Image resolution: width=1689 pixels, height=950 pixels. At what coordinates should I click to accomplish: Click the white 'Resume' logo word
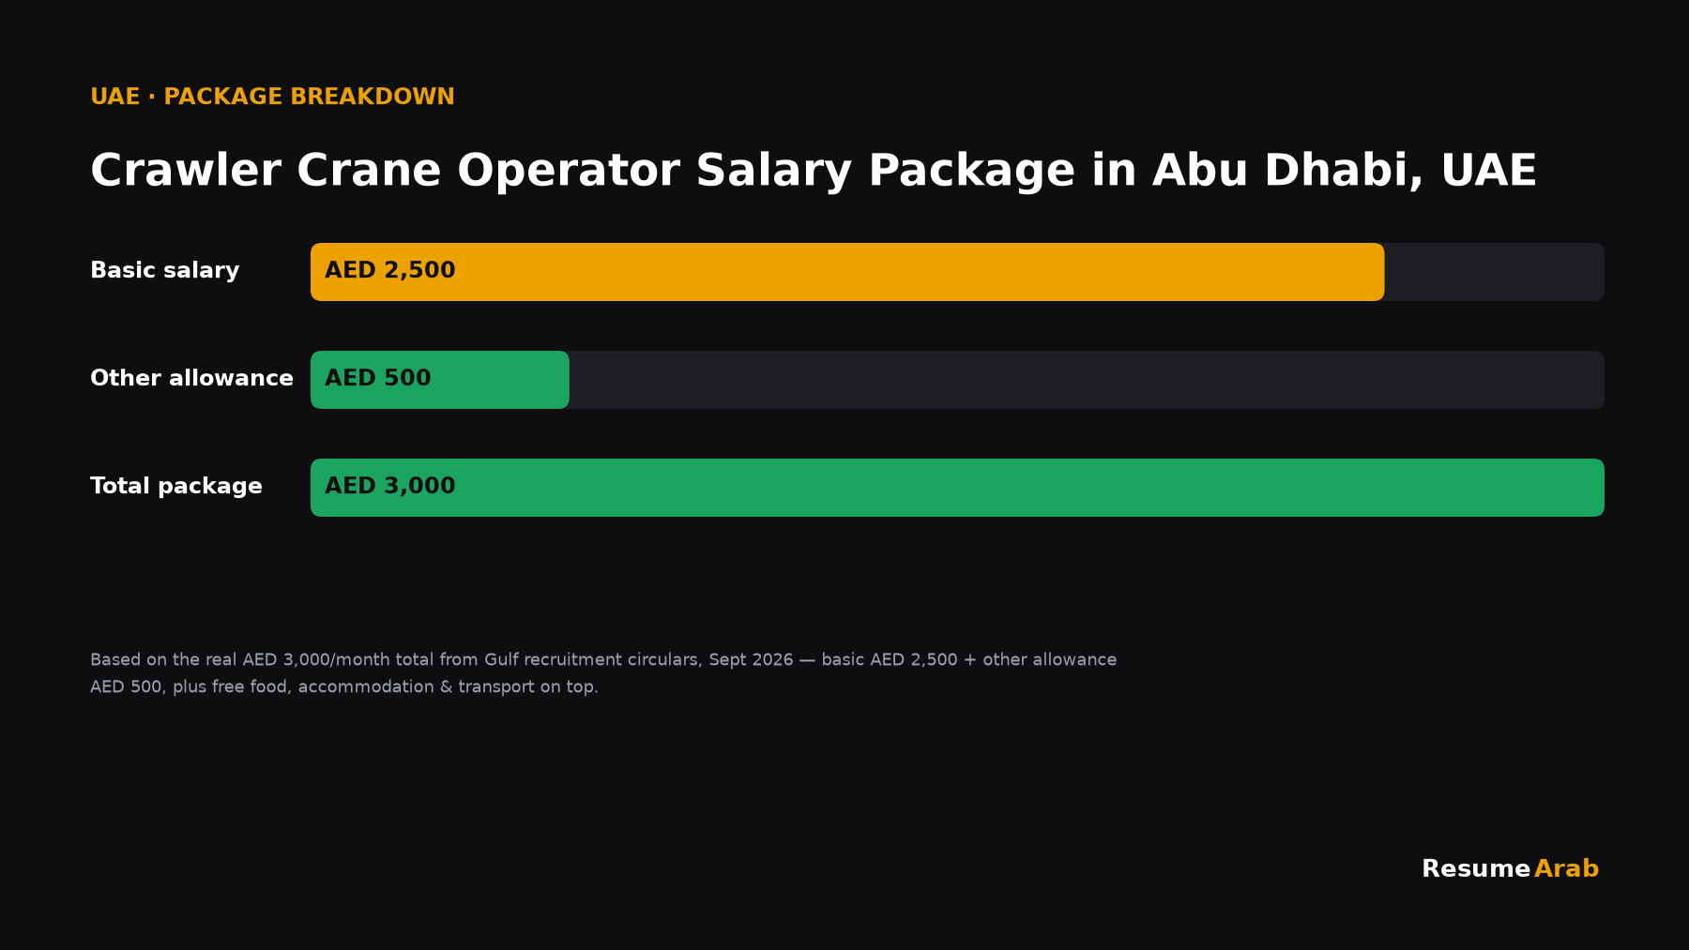pyautogui.click(x=1476, y=868)
